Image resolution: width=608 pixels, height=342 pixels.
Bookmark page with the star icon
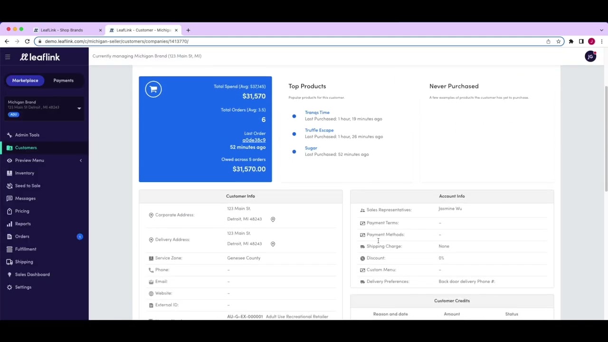[x=559, y=41]
